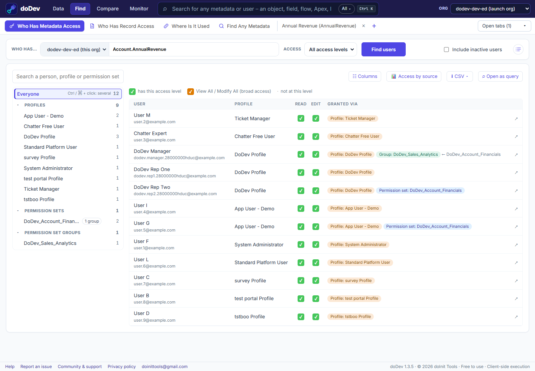Add a new tab with plus icon

click(x=374, y=26)
